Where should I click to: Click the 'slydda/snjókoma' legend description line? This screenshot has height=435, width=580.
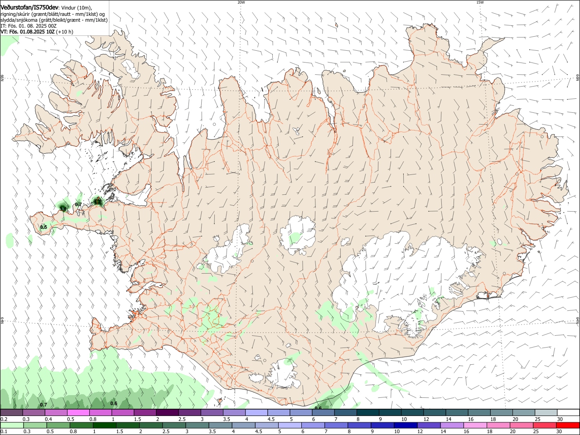click(x=54, y=20)
